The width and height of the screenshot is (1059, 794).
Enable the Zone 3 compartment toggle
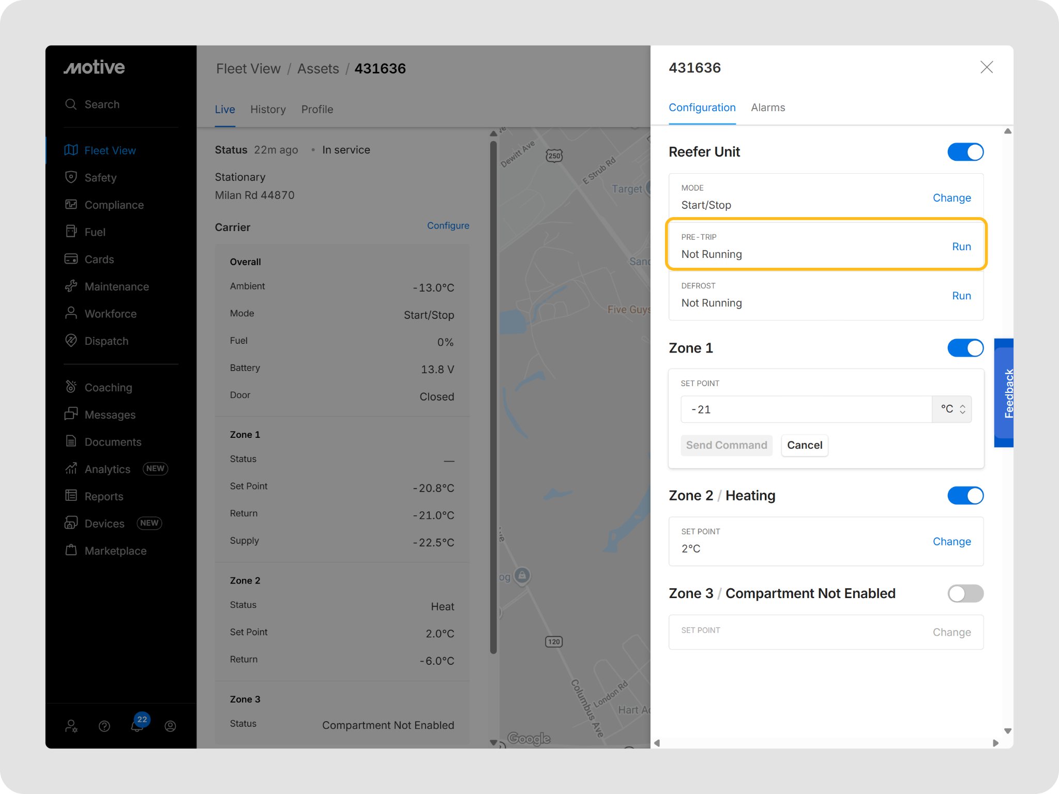(x=965, y=593)
